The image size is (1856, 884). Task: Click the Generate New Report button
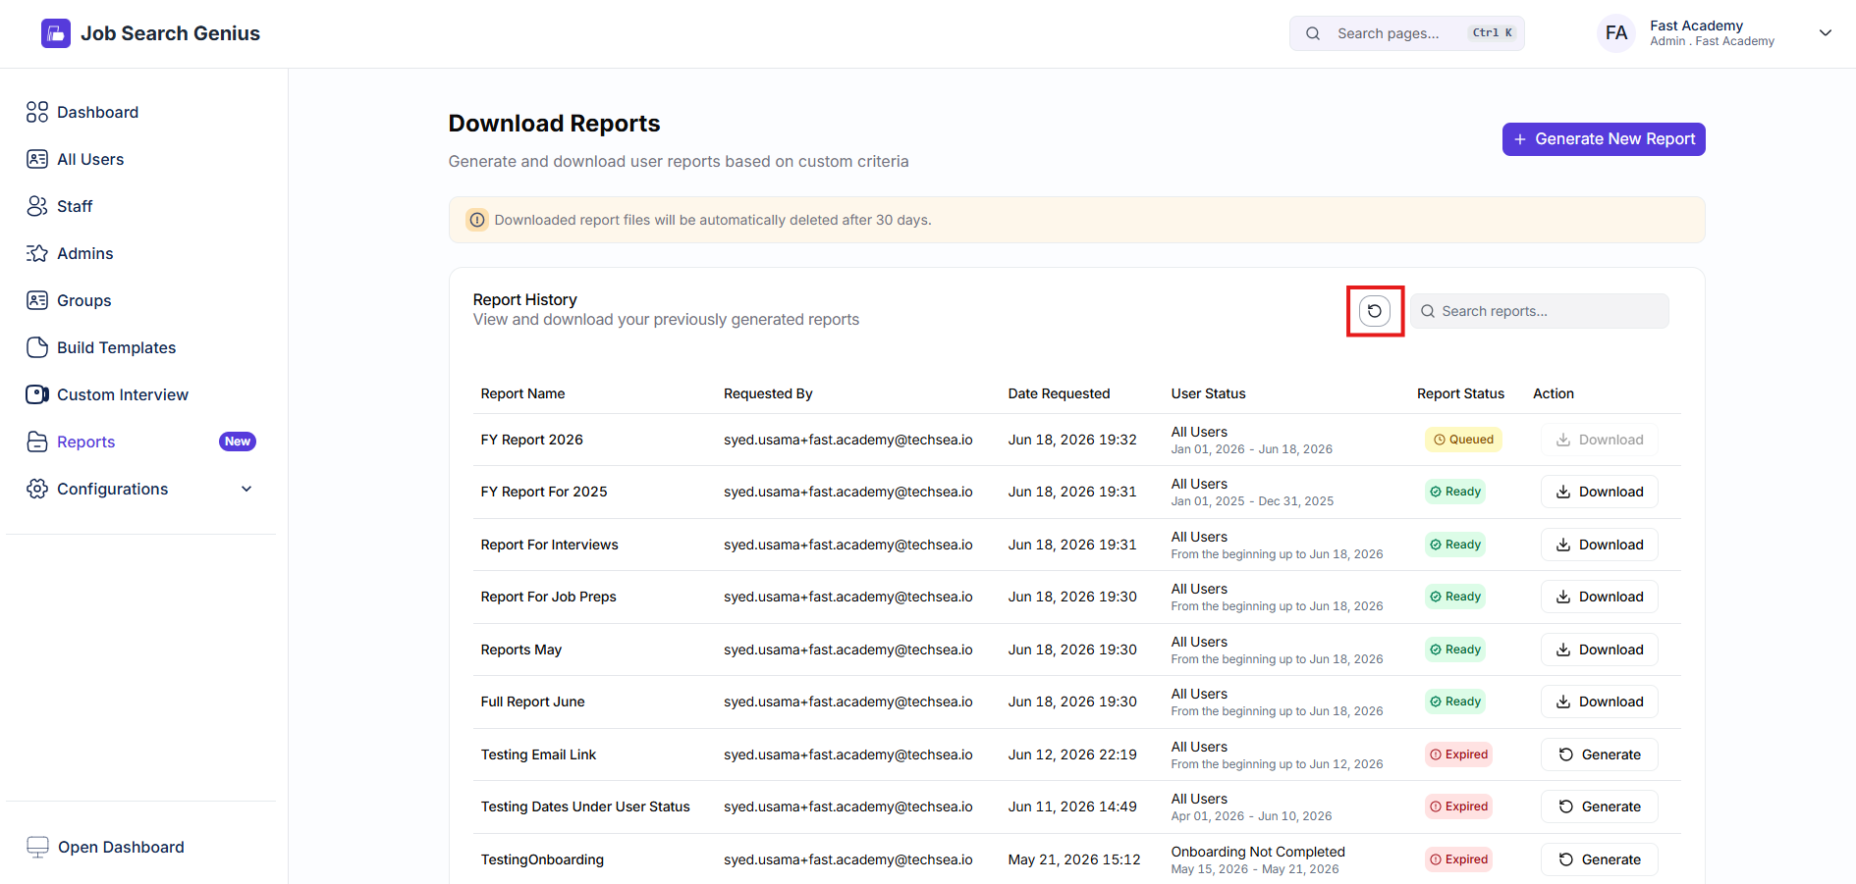pyautogui.click(x=1604, y=139)
